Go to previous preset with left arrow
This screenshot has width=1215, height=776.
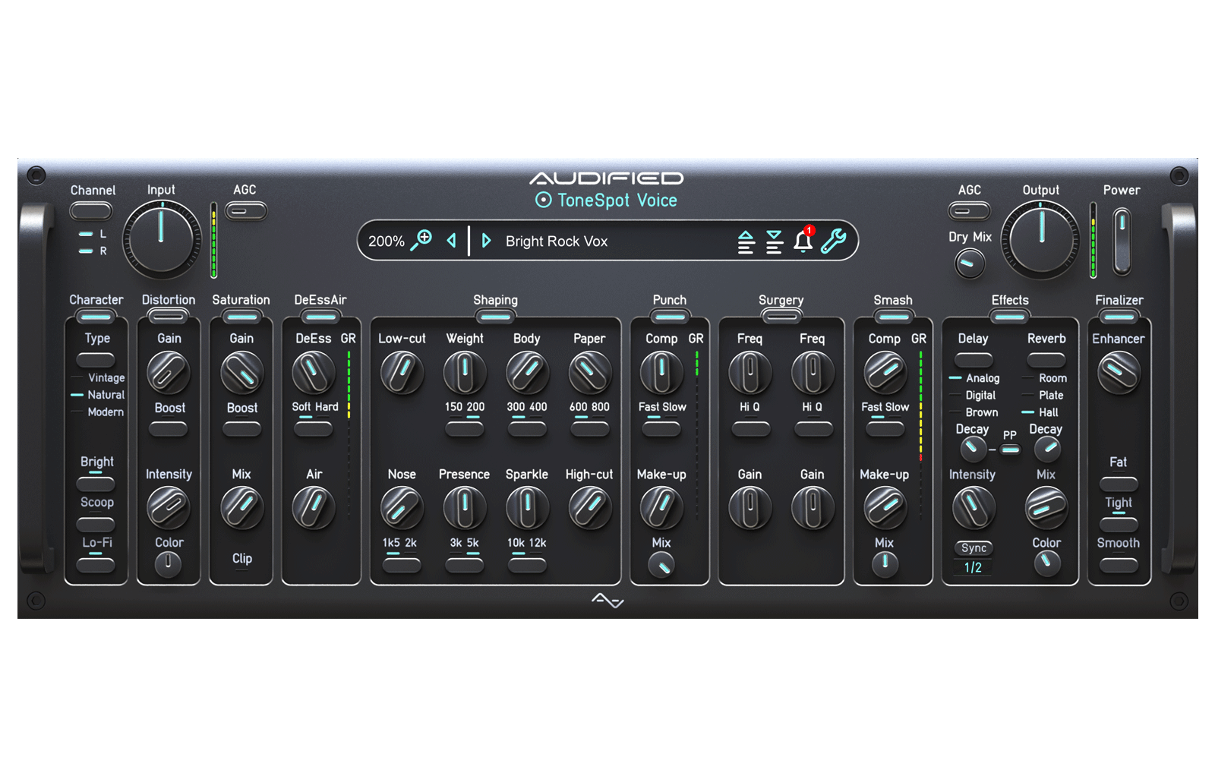(x=452, y=241)
